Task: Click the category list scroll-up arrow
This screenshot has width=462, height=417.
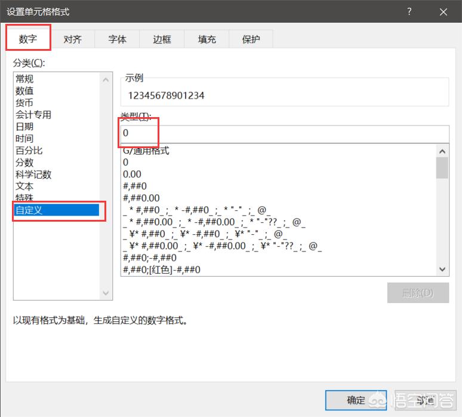Action: [x=106, y=80]
